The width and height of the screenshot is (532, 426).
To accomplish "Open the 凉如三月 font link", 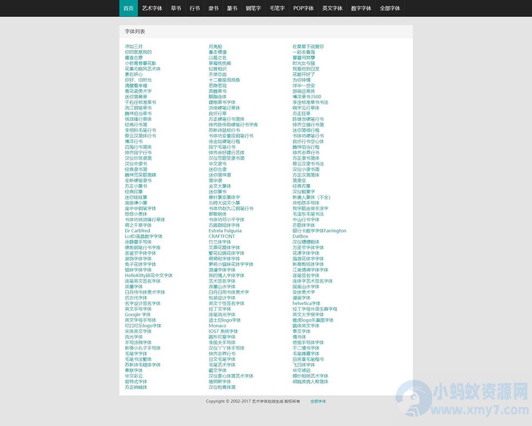I will tap(134, 46).
